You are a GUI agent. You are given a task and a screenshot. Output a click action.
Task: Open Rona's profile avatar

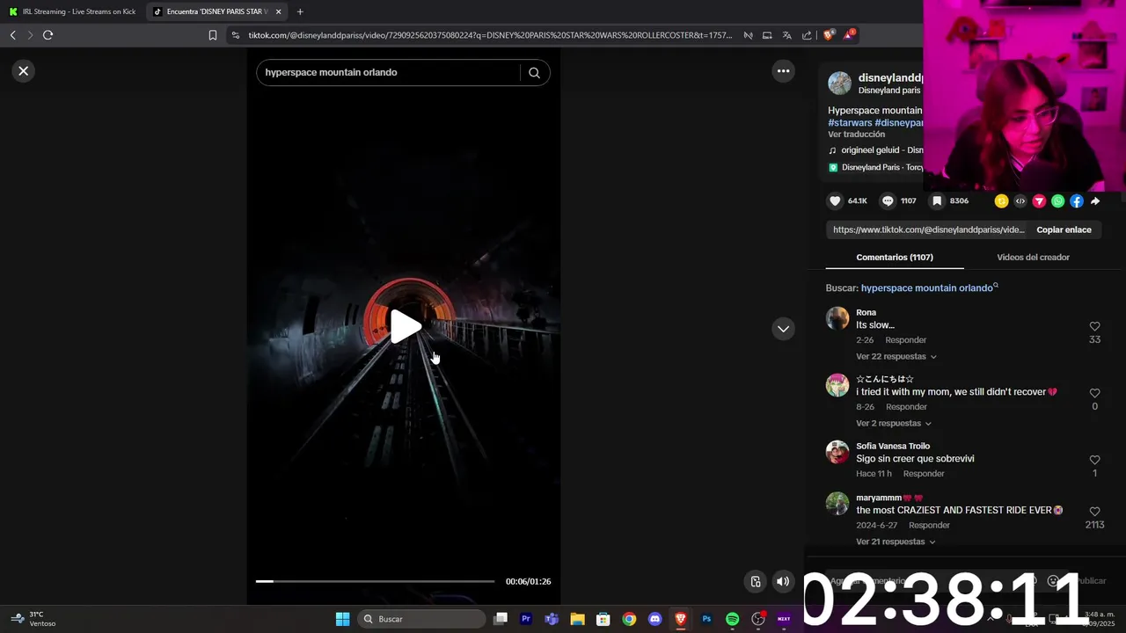pyautogui.click(x=837, y=318)
